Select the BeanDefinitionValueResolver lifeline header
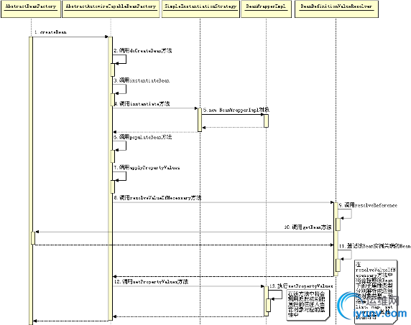Viewport: 411px width, 325px height. point(336,9)
